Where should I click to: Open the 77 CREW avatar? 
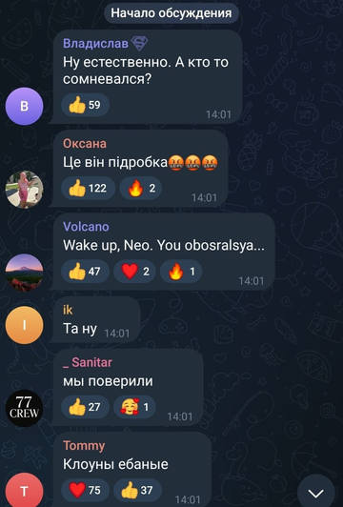24,408
